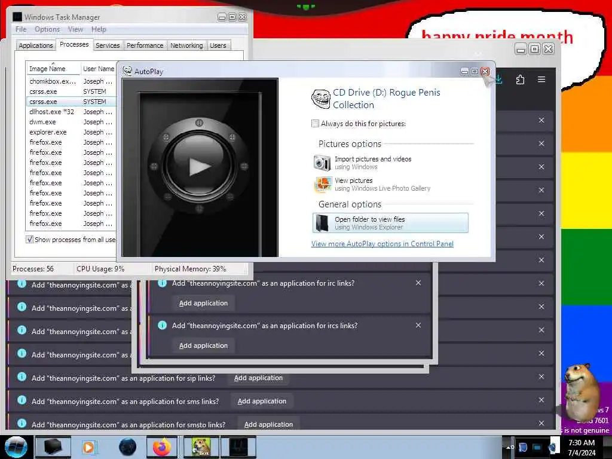Select the explorer.exe process row
Viewport: 612px width, 459px height.
point(72,132)
